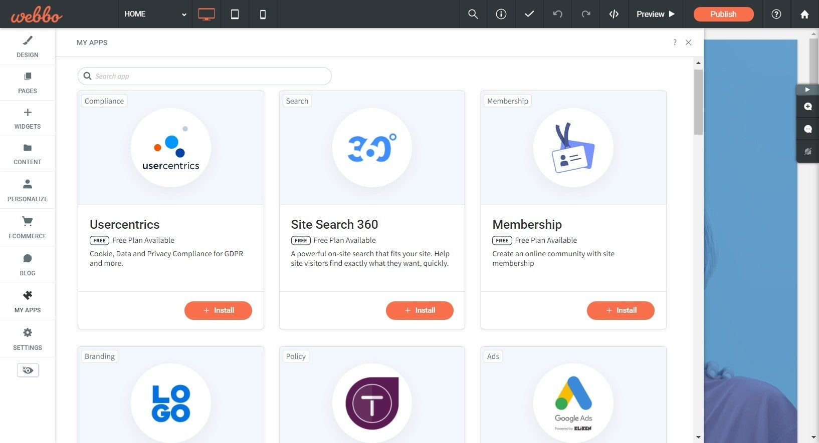The height and width of the screenshot is (443, 819).
Task: Click the FREE badge on Site Search 360
Action: [301, 240]
